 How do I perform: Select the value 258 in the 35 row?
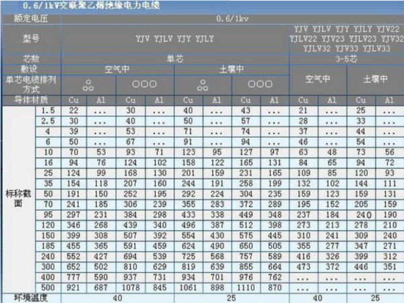[246, 183]
